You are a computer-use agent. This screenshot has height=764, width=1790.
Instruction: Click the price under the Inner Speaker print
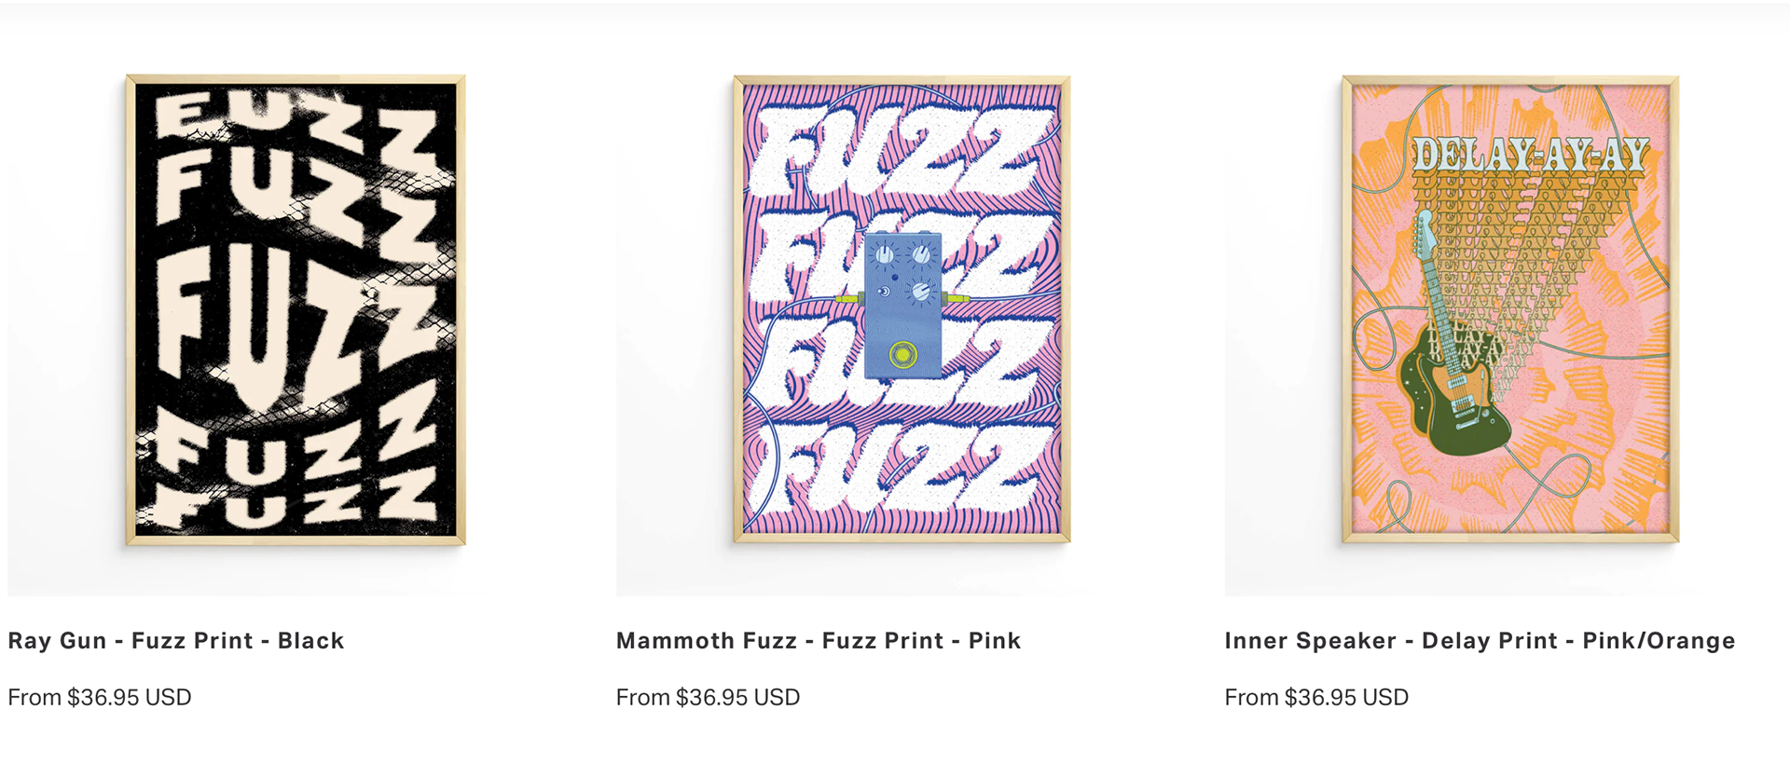(1315, 698)
